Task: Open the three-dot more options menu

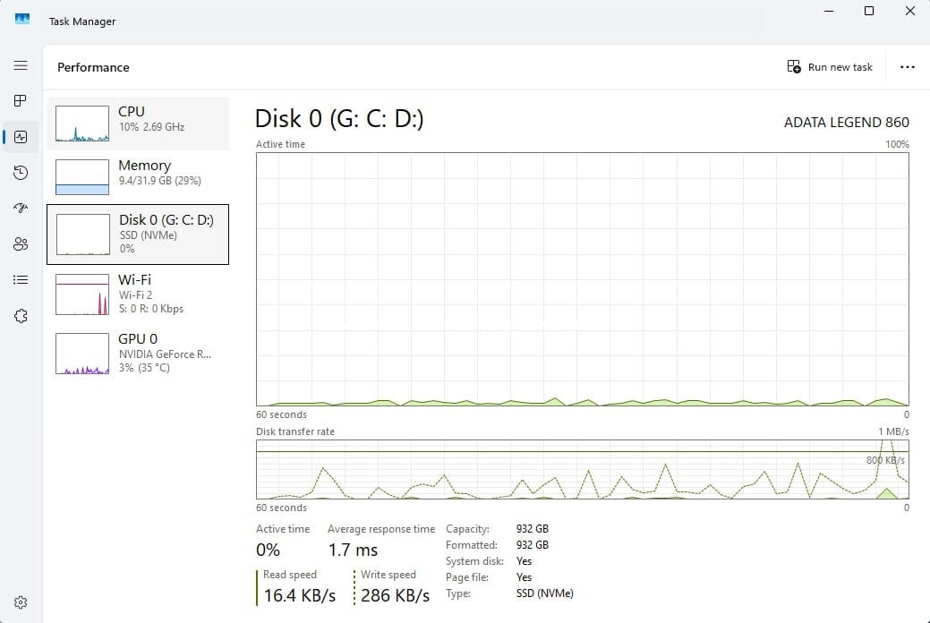Action: pos(907,67)
